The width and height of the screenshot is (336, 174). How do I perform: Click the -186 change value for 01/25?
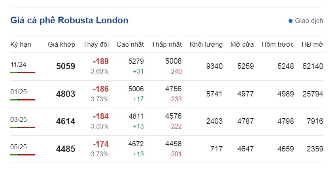101,89
